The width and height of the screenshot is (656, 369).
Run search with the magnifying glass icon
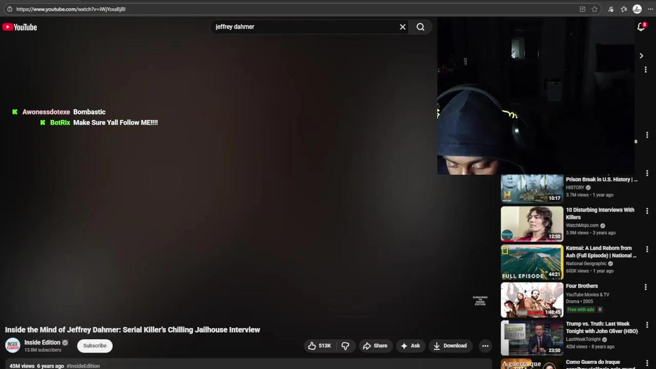420,27
